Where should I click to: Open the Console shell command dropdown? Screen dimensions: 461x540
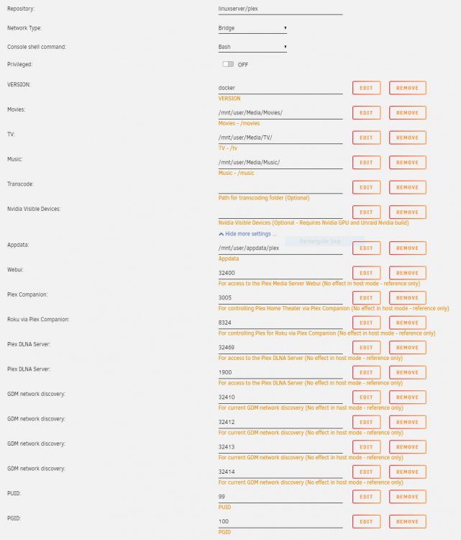pos(252,47)
